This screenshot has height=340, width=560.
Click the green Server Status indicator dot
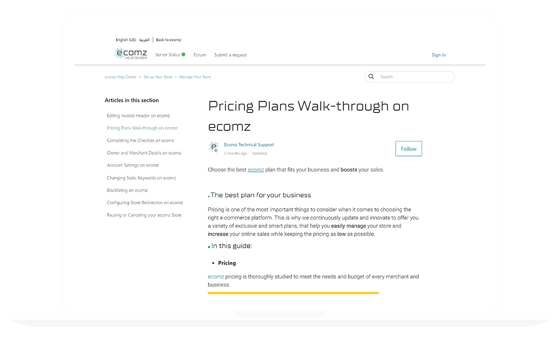pos(184,55)
